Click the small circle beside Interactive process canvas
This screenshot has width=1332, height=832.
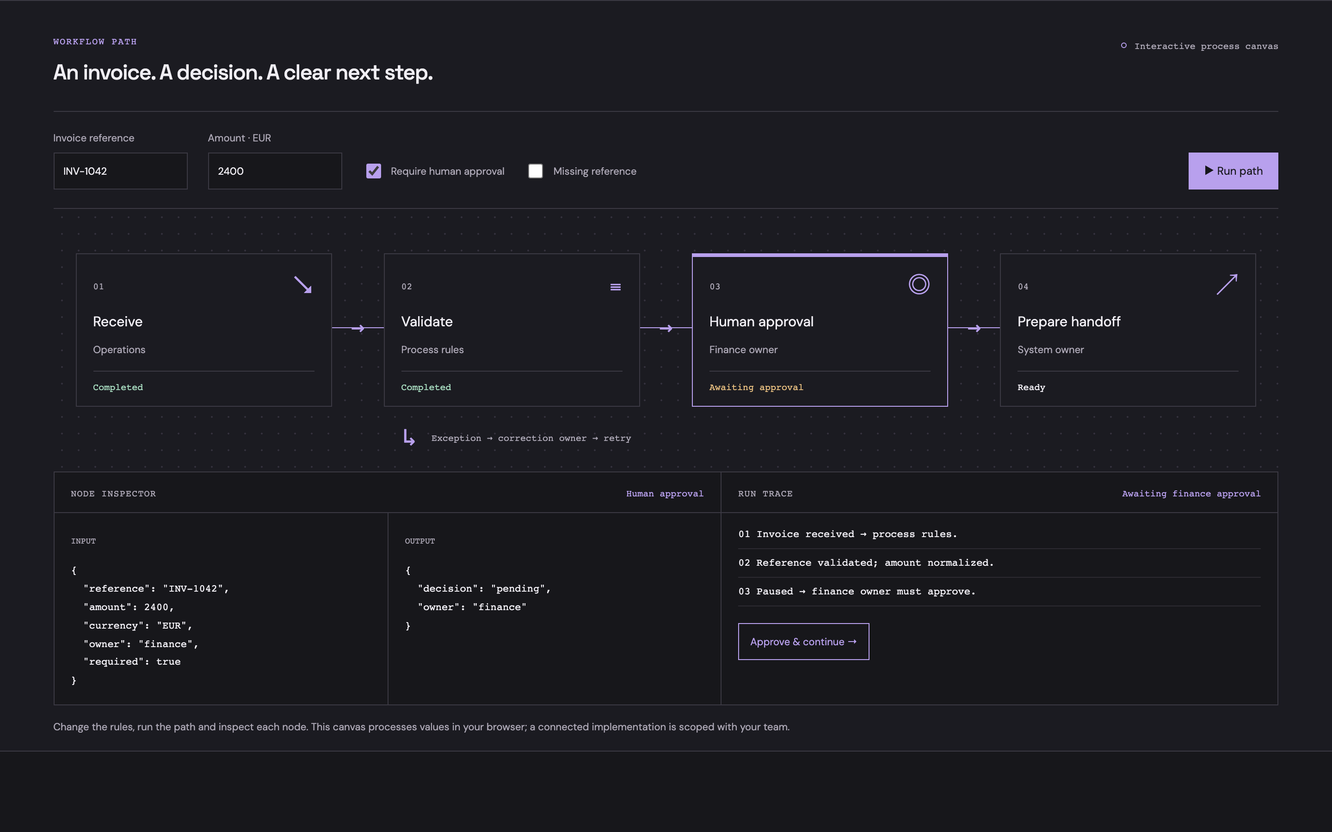click(x=1123, y=46)
